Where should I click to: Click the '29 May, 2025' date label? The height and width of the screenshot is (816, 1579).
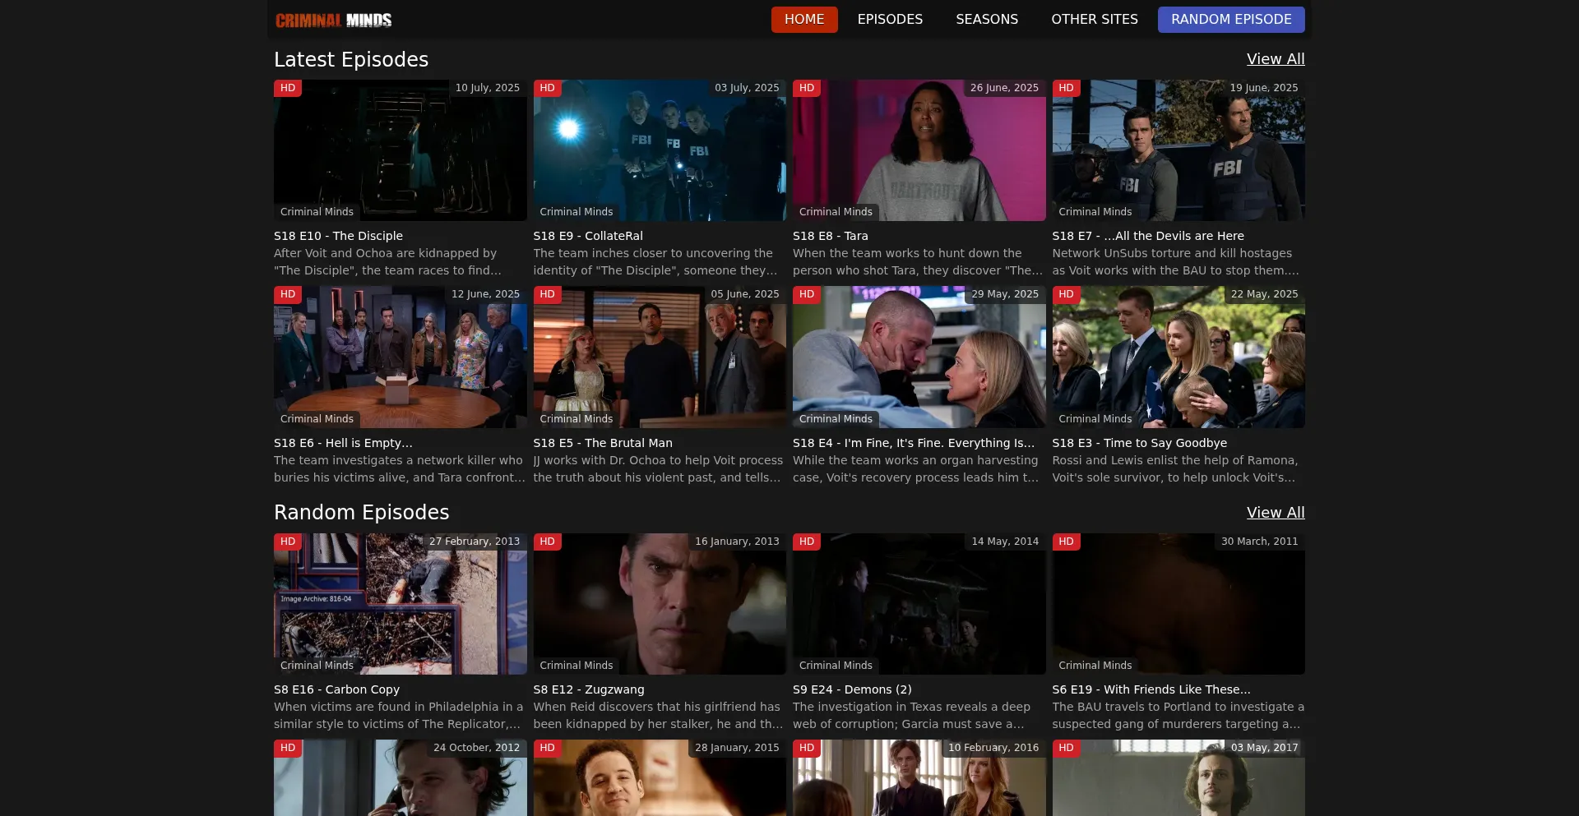click(x=1005, y=294)
